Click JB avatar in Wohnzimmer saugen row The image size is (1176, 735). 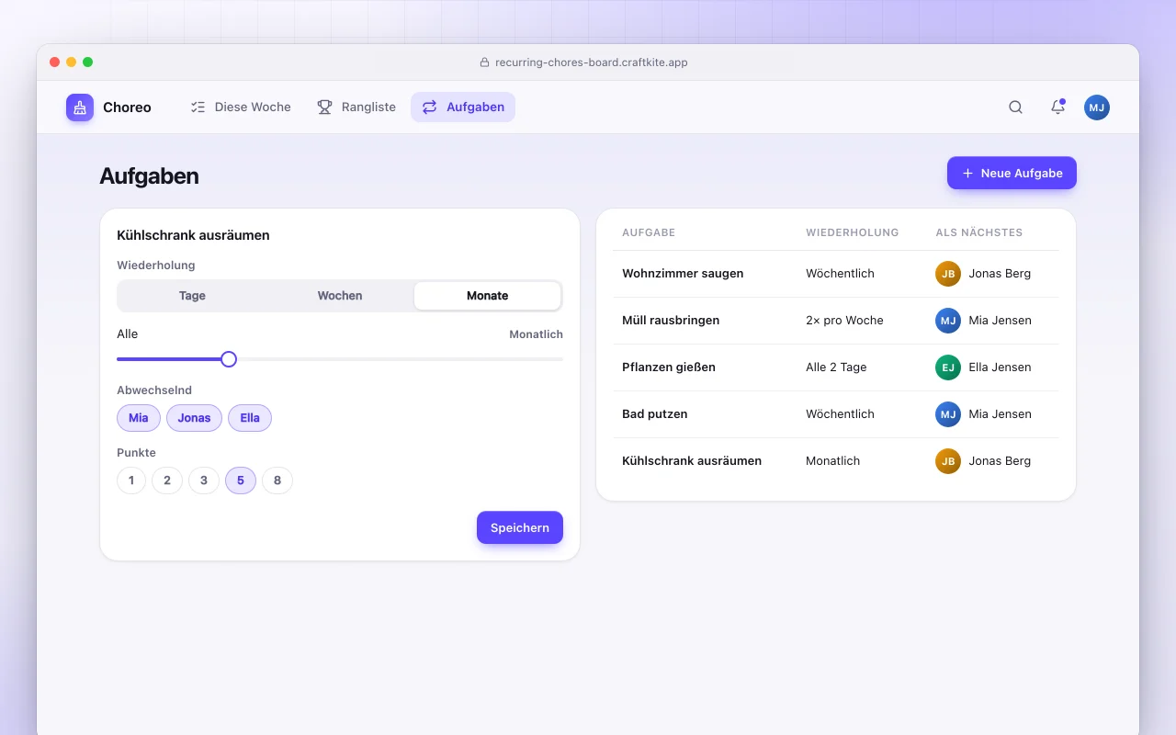click(x=948, y=274)
